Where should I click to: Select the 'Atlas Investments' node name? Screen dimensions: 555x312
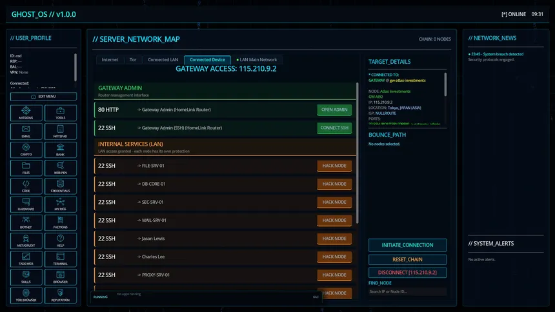pos(395,92)
